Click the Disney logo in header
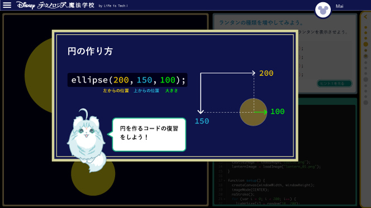The height and width of the screenshot is (208, 371). pyautogui.click(x=26, y=5)
